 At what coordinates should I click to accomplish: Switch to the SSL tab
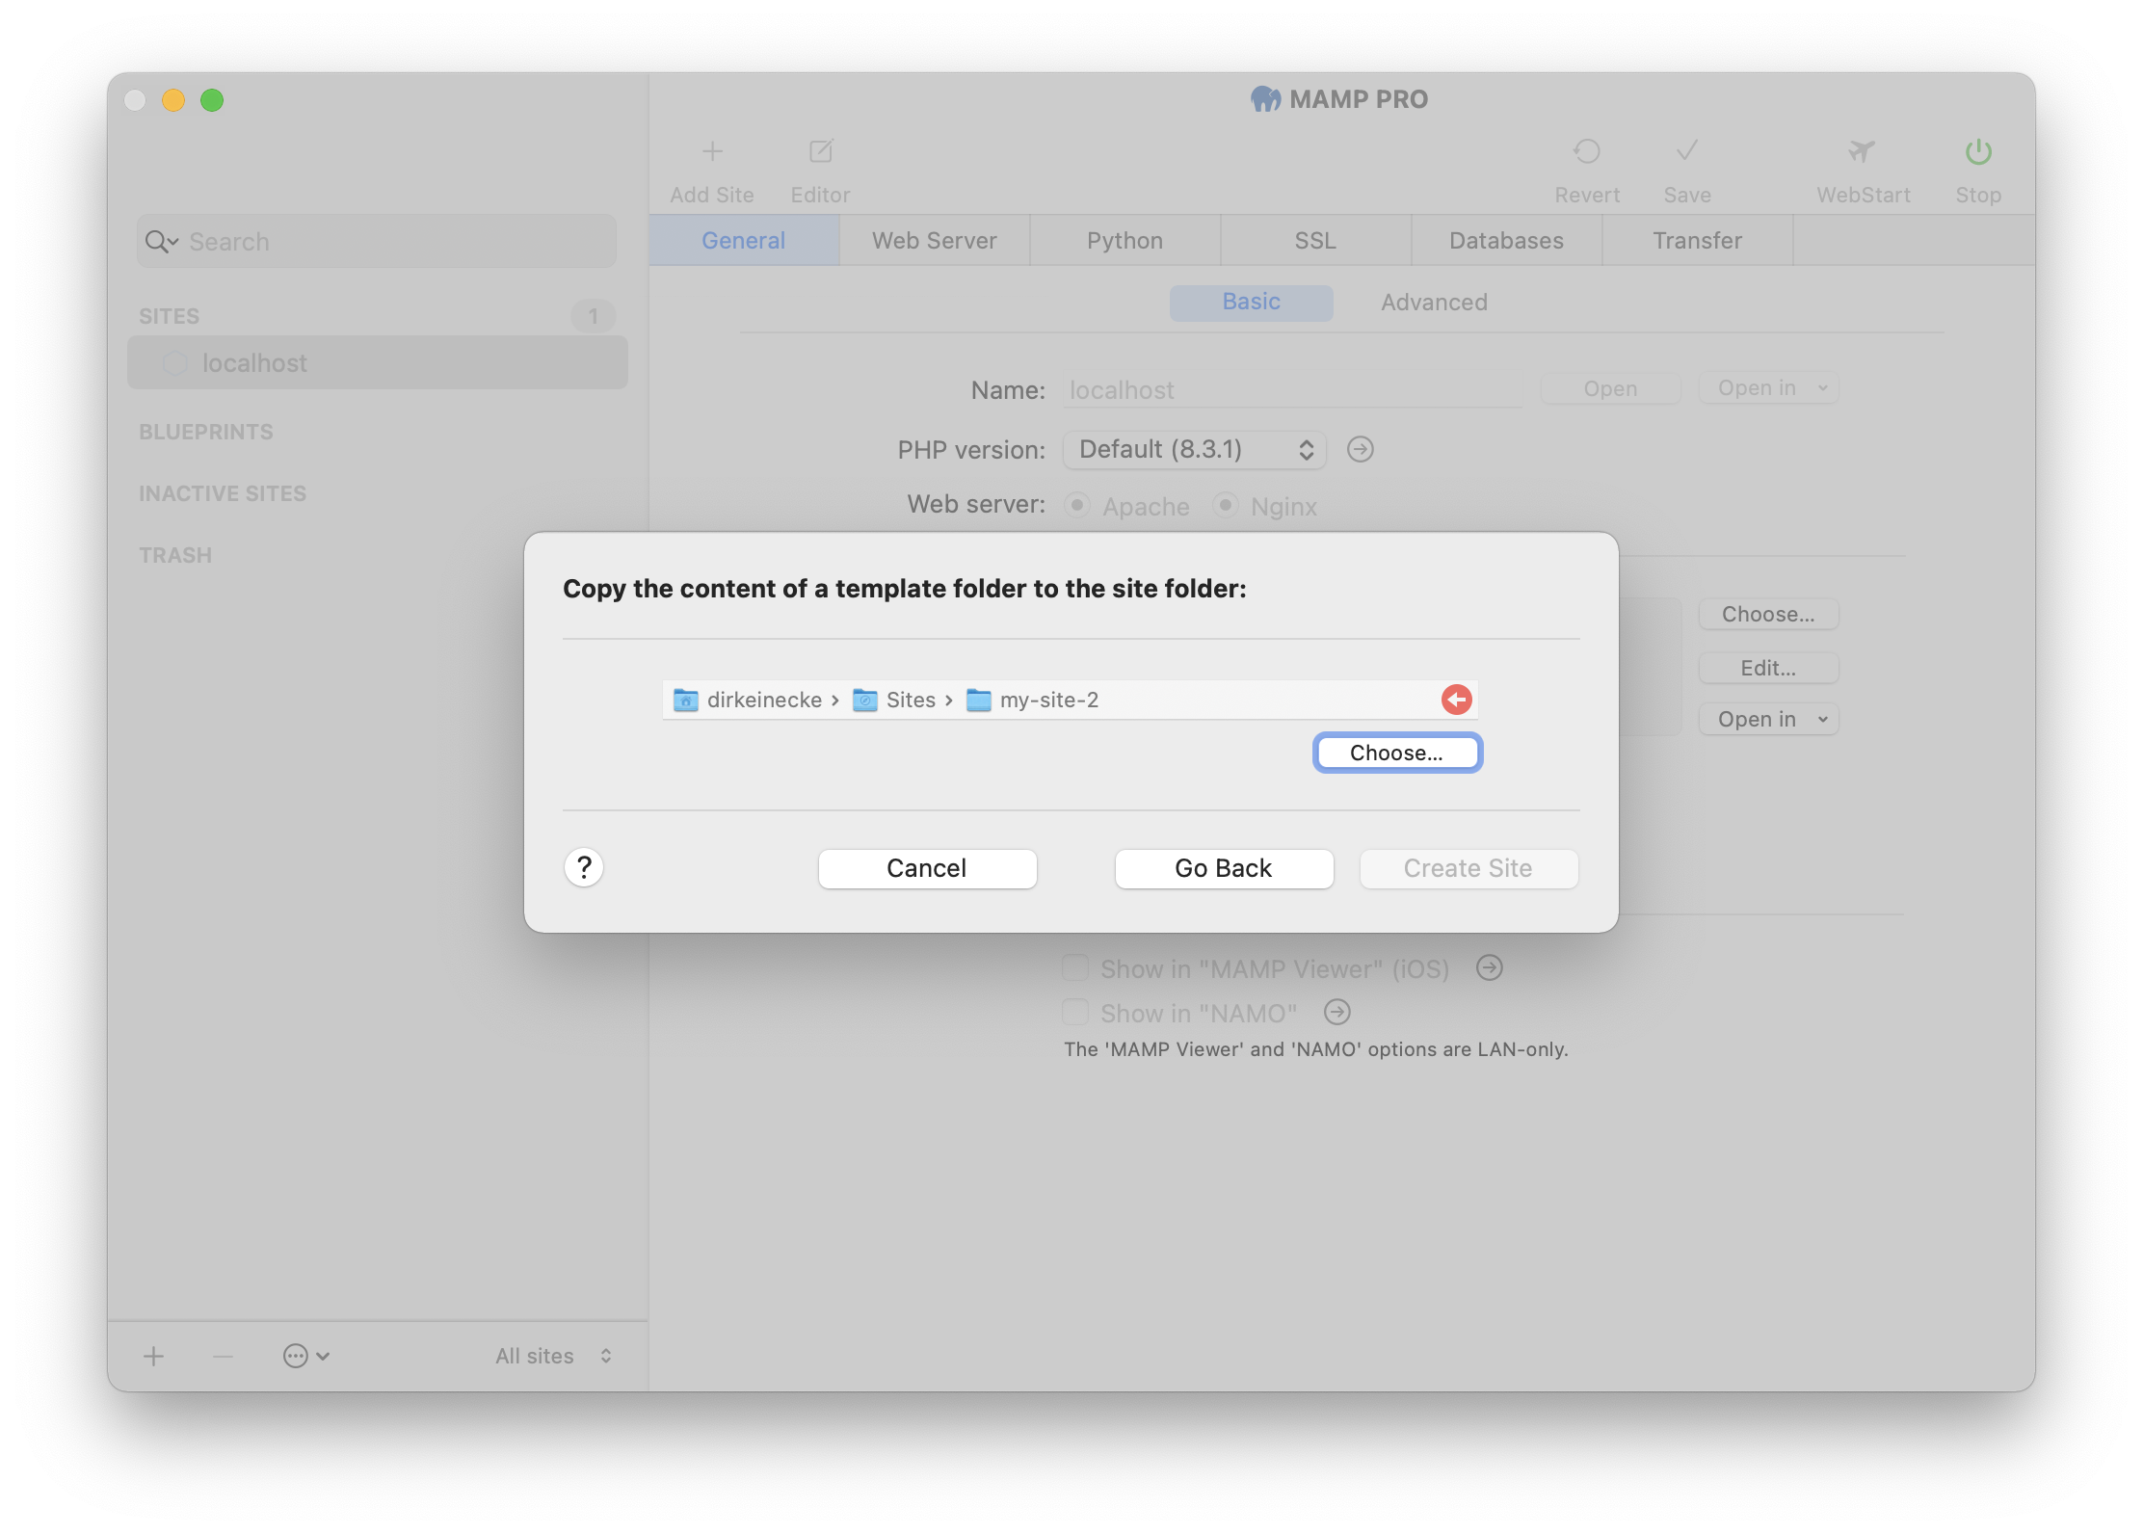[1311, 239]
